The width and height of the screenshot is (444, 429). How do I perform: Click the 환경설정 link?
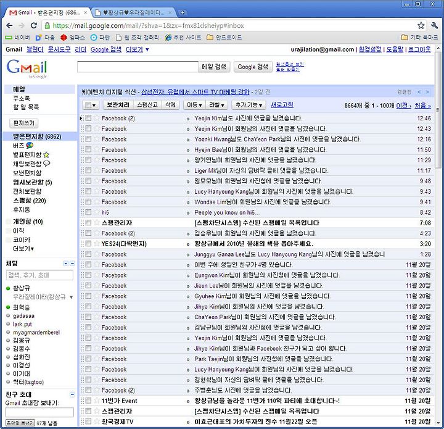click(x=370, y=49)
